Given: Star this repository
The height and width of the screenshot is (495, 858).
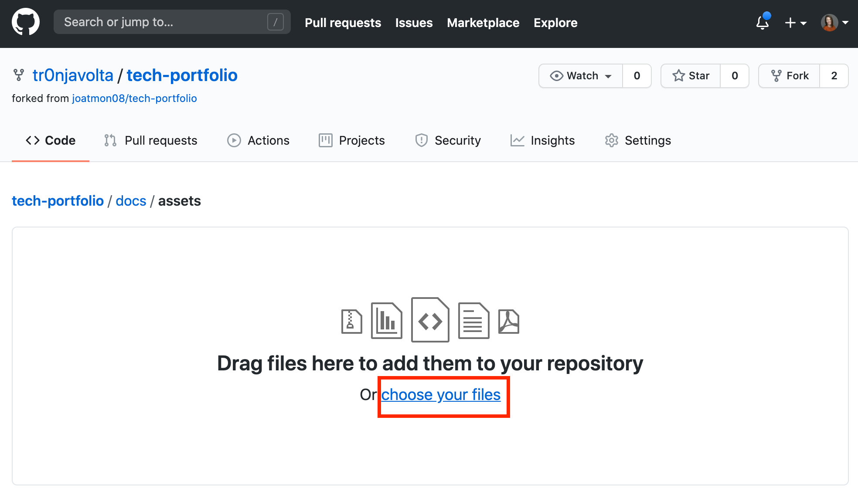Looking at the screenshot, I should 691,76.
